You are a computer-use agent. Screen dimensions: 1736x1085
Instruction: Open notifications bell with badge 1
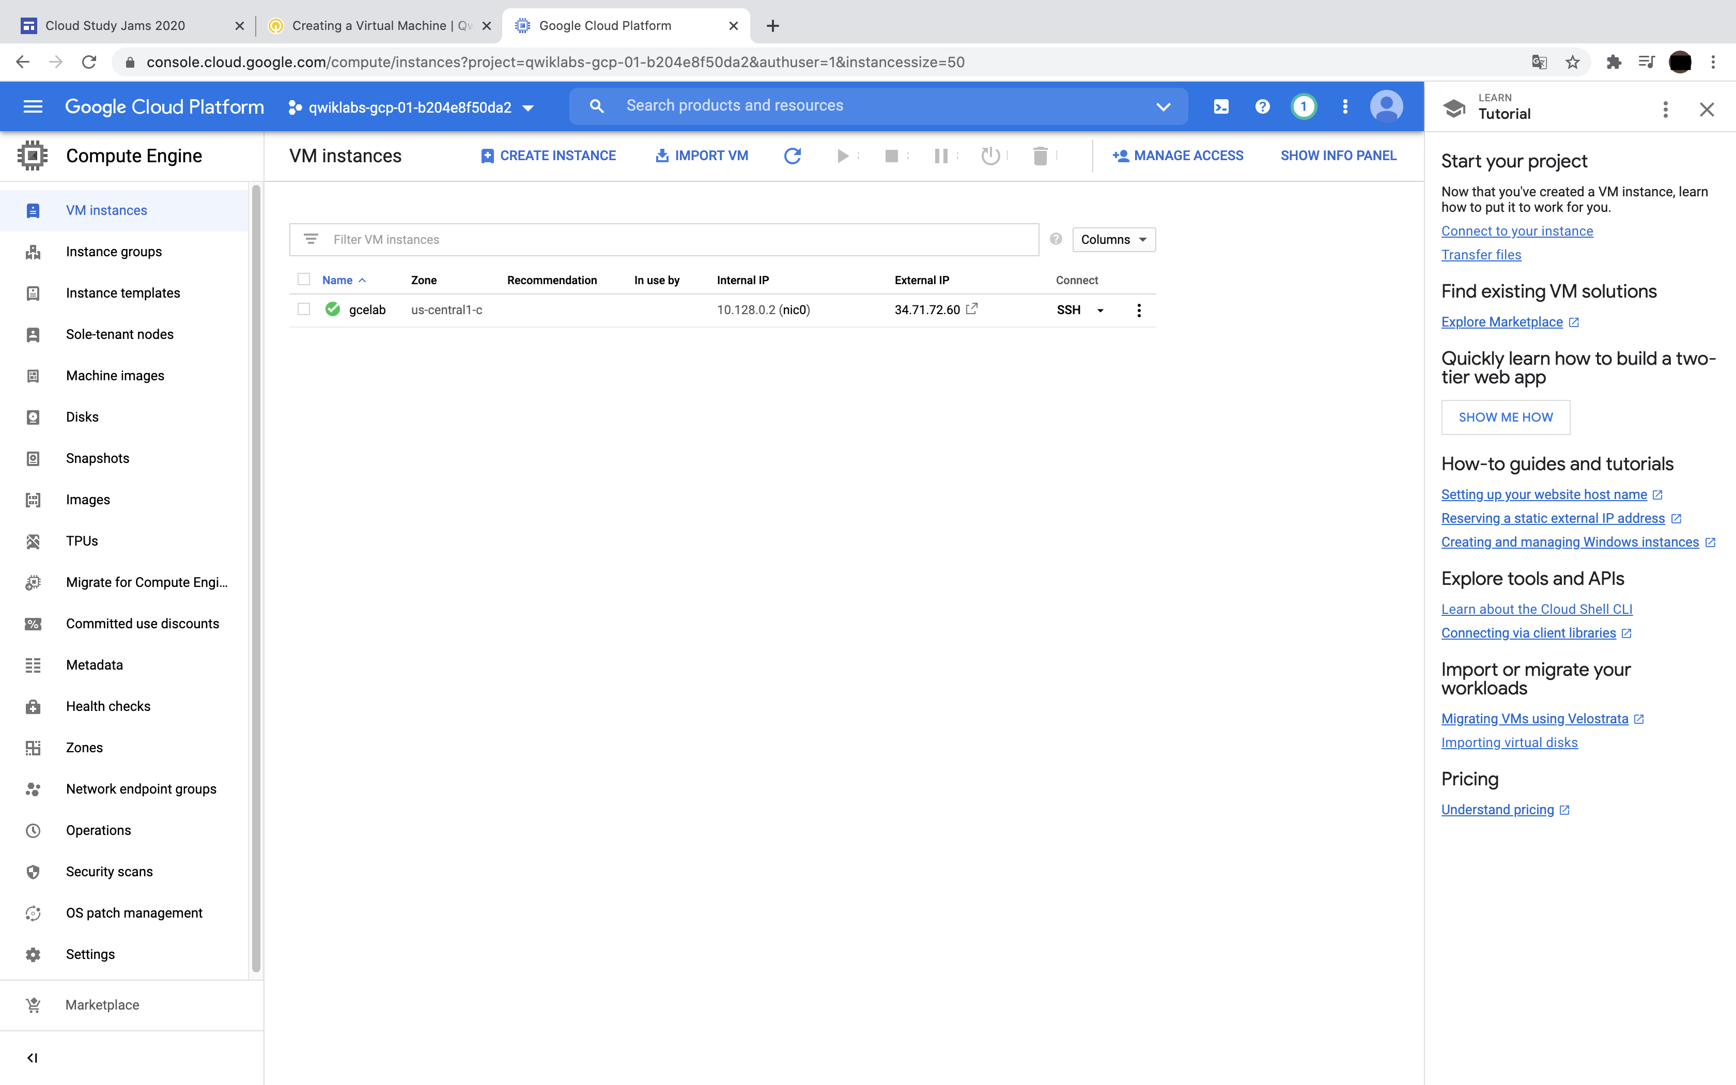1304,107
